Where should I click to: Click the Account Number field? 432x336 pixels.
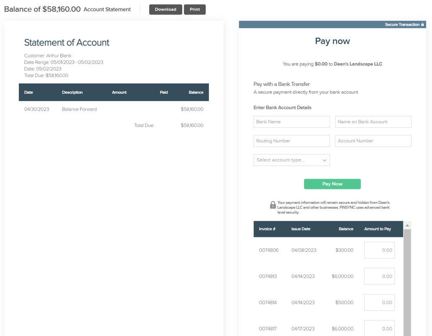click(x=373, y=141)
